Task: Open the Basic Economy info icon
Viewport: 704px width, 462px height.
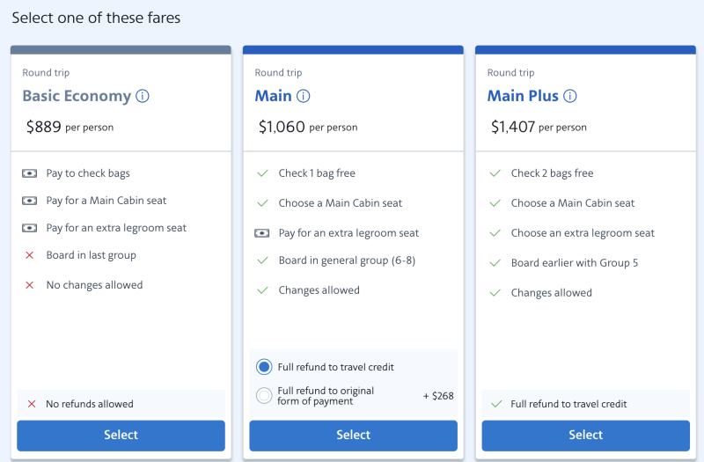Action: (x=143, y=96)
